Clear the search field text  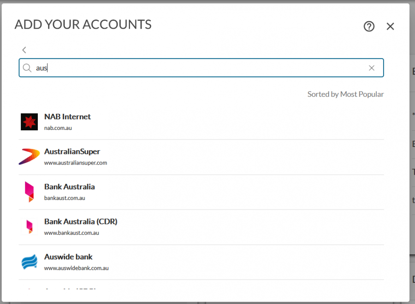coord(372,68)
